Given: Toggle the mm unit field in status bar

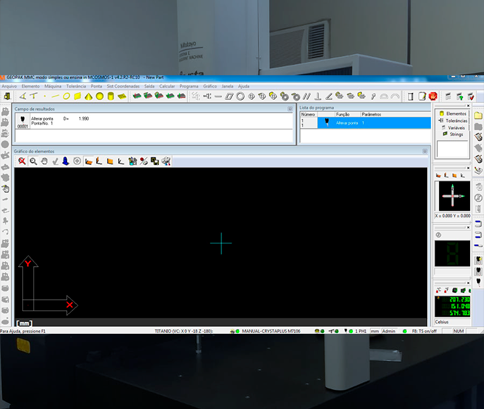Looking at the screenshot, I should [x=375, y=331].
